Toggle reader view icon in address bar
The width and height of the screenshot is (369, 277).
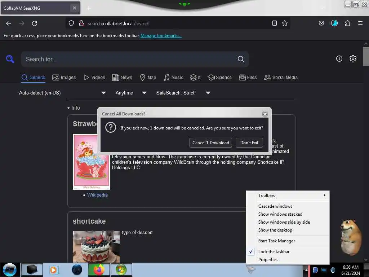coord(274,23)
